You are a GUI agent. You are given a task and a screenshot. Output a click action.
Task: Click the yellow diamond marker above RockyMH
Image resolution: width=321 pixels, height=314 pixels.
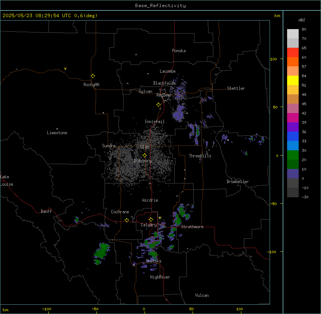[x=93, y=76]
